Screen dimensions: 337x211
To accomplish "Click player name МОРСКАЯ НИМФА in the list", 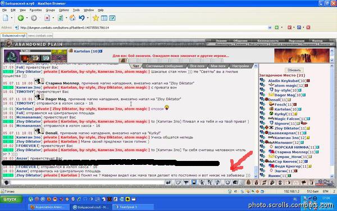I will (292, 147).
